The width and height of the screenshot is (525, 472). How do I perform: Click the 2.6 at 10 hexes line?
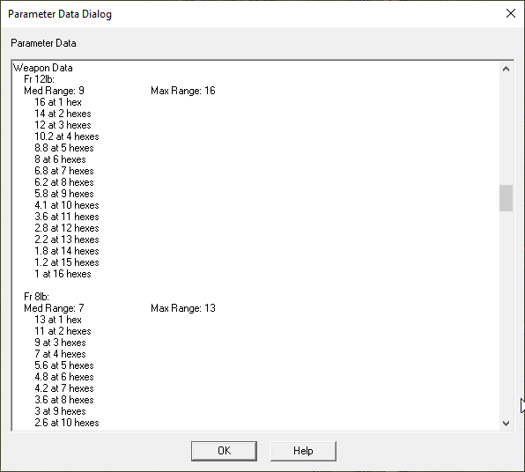point(67,423)
